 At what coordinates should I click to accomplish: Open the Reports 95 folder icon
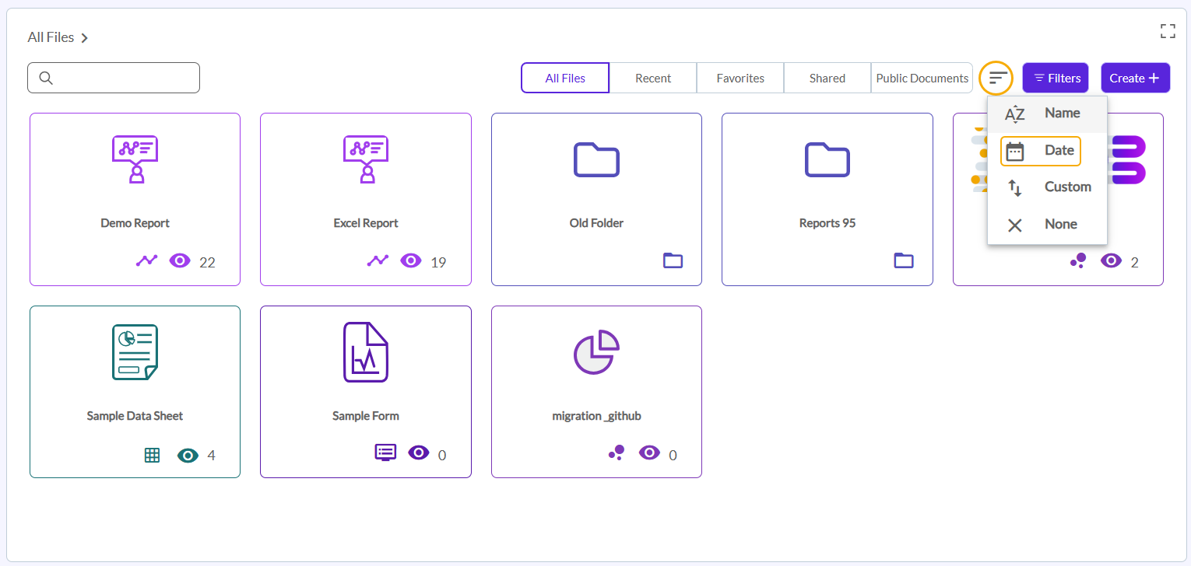827,159
